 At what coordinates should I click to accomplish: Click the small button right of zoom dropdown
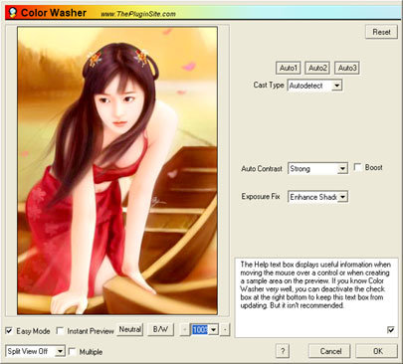[225, 330]
